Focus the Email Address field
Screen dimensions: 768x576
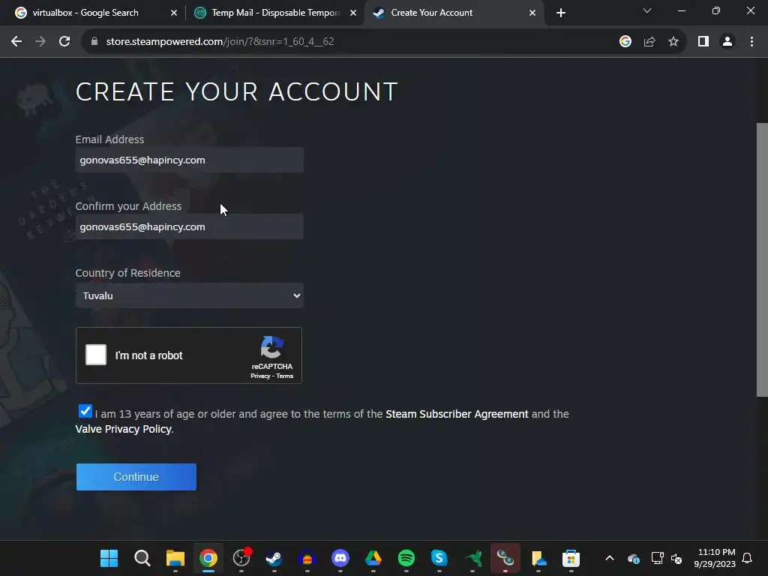tap(190, 160)
